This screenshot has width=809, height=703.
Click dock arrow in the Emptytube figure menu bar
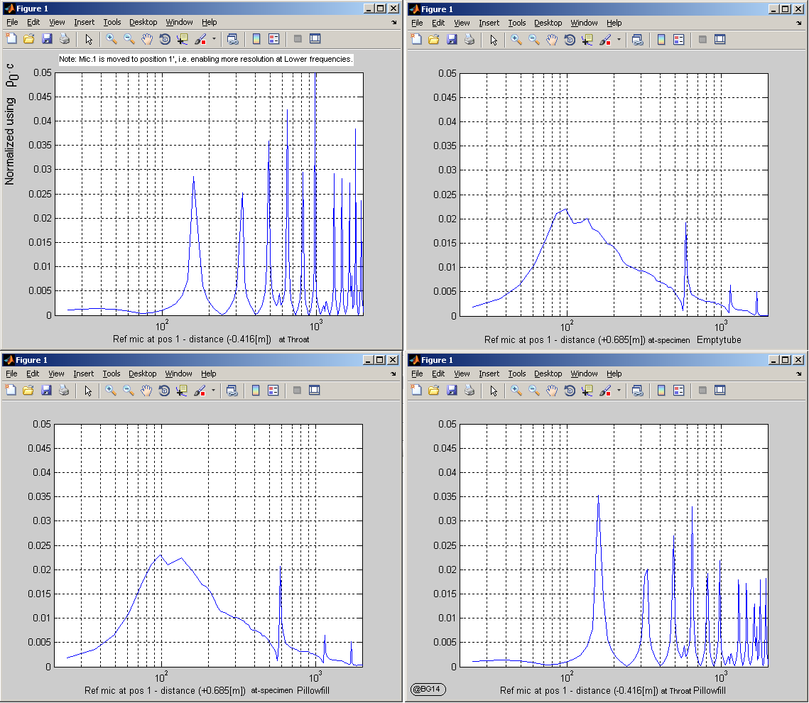[799, 23]
